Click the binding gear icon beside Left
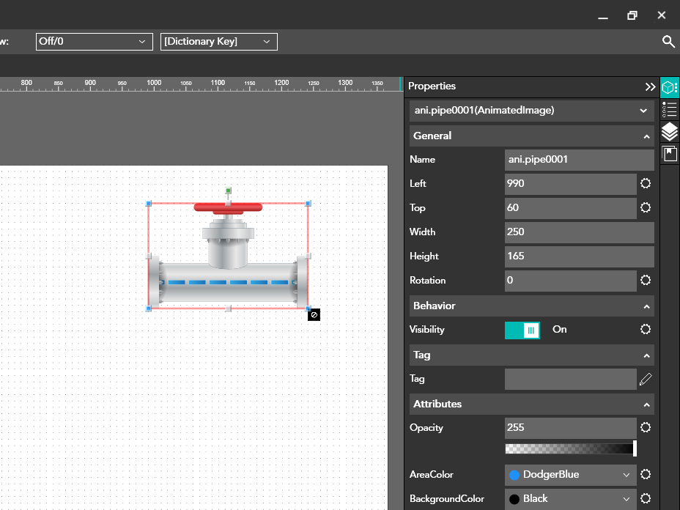Screen dimensions: 680x510 (x=646, y=184)
